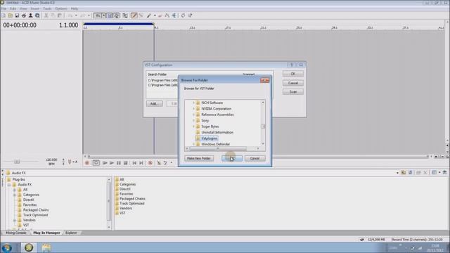Adjust the project tempo slider handle
This screenshot has height=253, width=450.
17,162
